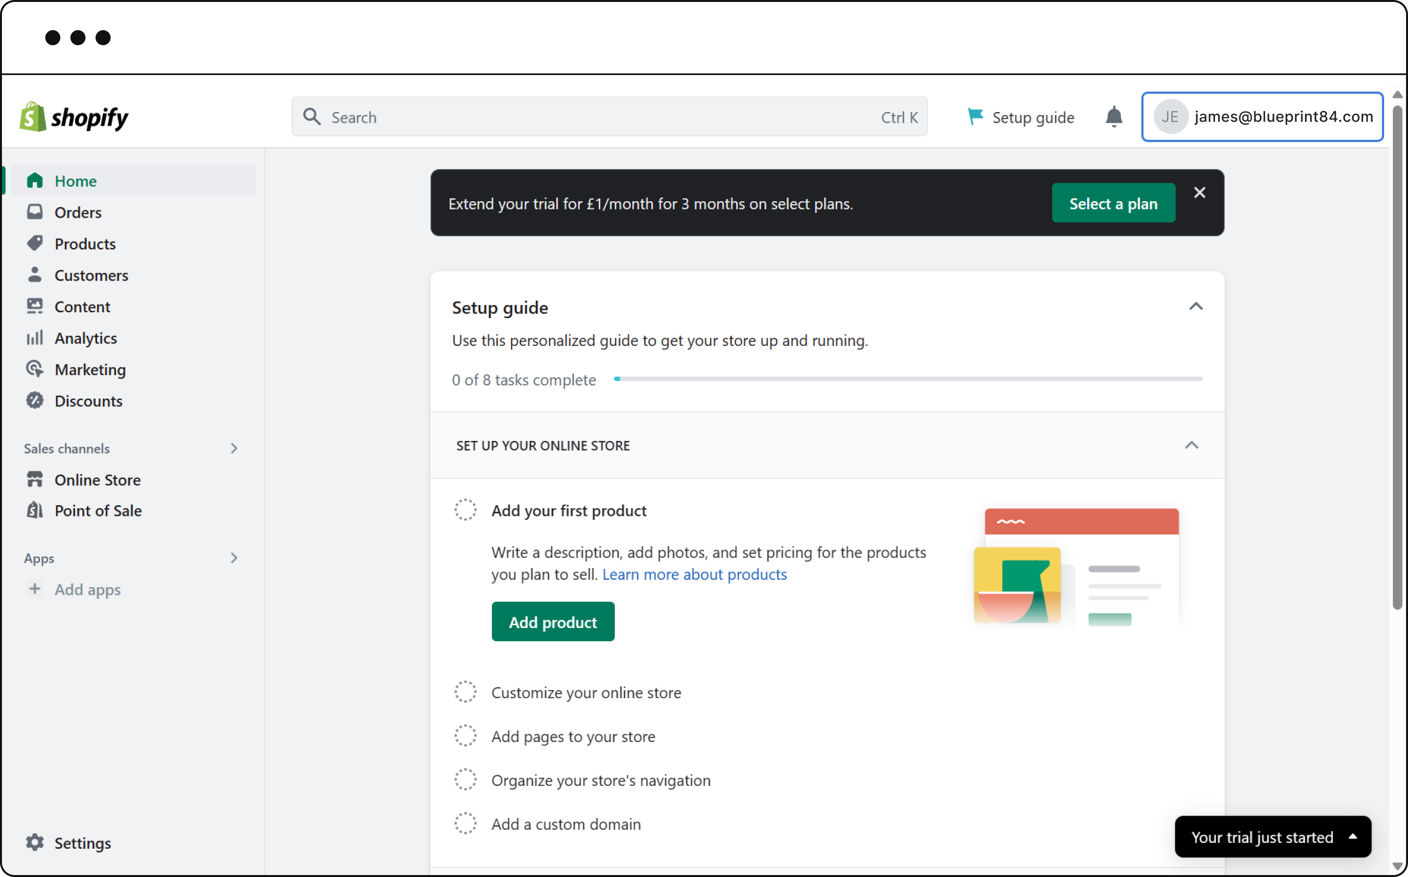This screenshot has height=877, width=1408.
Task: Open the james@blueprint84.com account menu
Action: tap(1262, 116)
